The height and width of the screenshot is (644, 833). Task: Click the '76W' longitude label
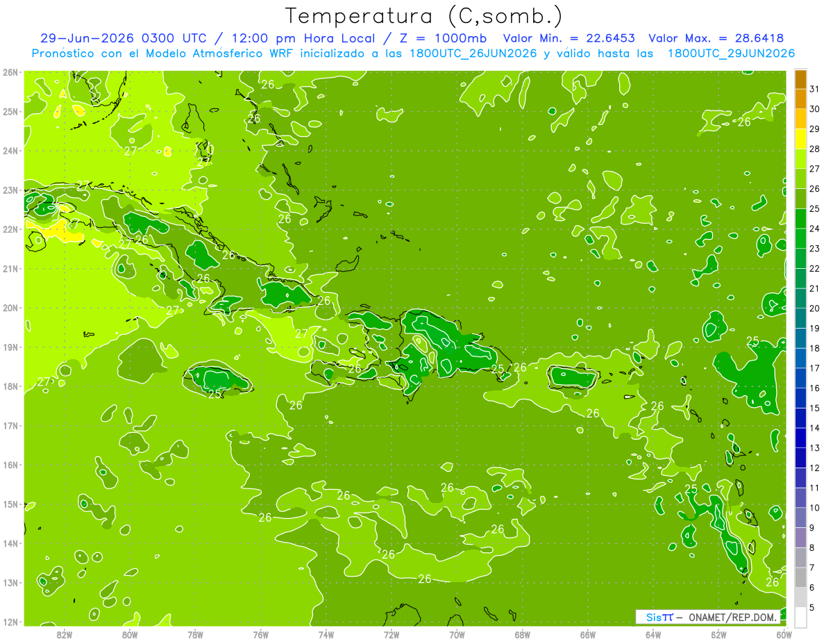(261, 634)
